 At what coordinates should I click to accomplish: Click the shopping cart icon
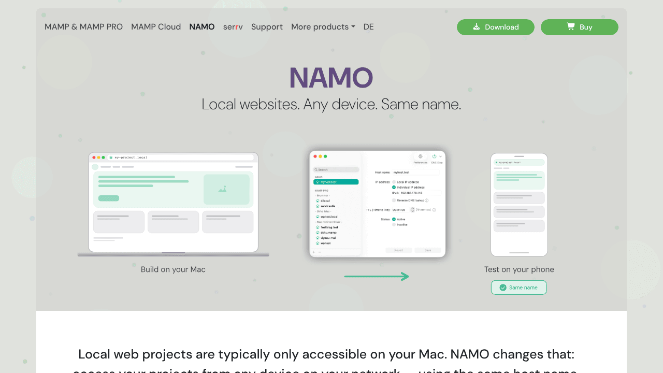(x=570, y=26)
